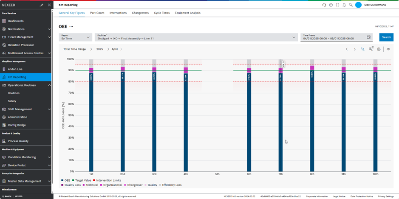The image size is (399, 199).
Task: Open the Report By Time dropdown
Action: (76, 37)
